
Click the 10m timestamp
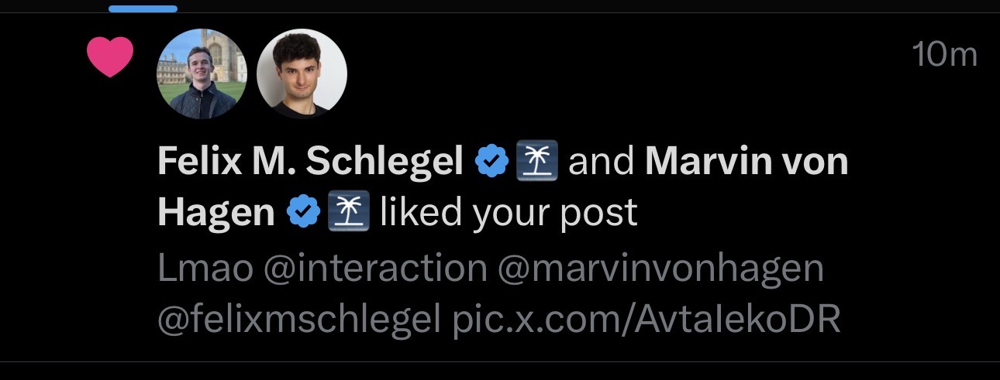coord(944,56)
